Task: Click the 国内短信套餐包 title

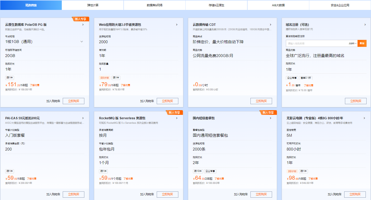Action: coord(204,118)
